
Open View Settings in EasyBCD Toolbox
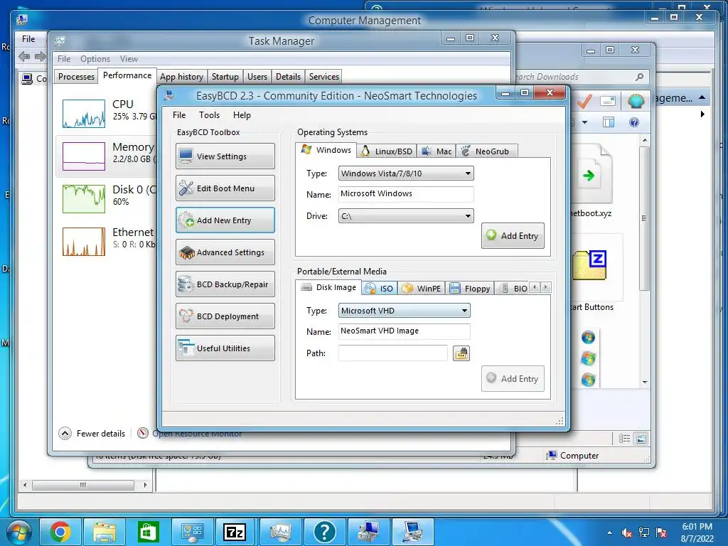(x=225, y=156)
